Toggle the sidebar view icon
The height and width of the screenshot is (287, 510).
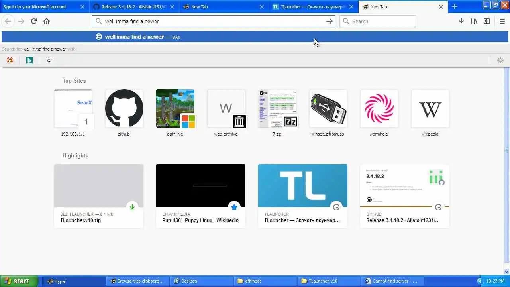(x=487, y=21)
